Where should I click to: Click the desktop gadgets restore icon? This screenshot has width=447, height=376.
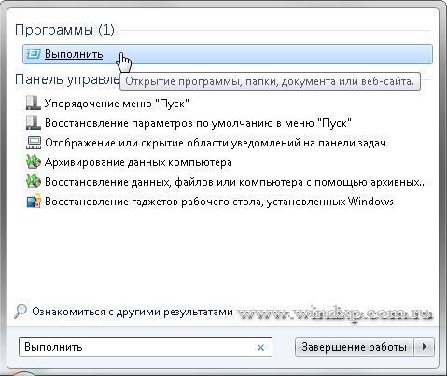click(x=34, y=202)
